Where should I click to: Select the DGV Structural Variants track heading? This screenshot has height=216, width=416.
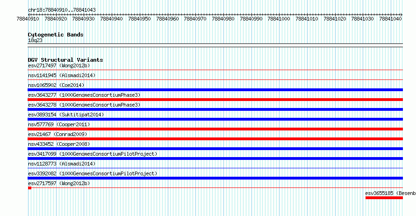pyautogui.click(x=65, y=60)
